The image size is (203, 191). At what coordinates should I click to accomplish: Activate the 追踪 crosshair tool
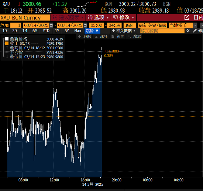[x=85, y=37]
